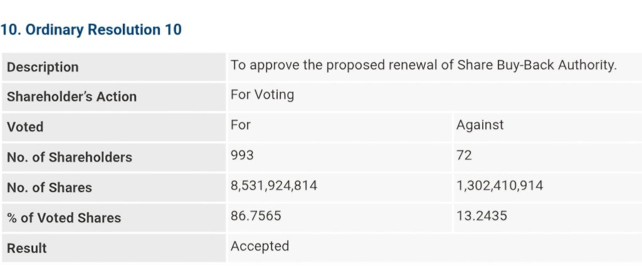The image size is (642, 271).
Task: Select the No. of Shareholders label
Action: [70, 157]
